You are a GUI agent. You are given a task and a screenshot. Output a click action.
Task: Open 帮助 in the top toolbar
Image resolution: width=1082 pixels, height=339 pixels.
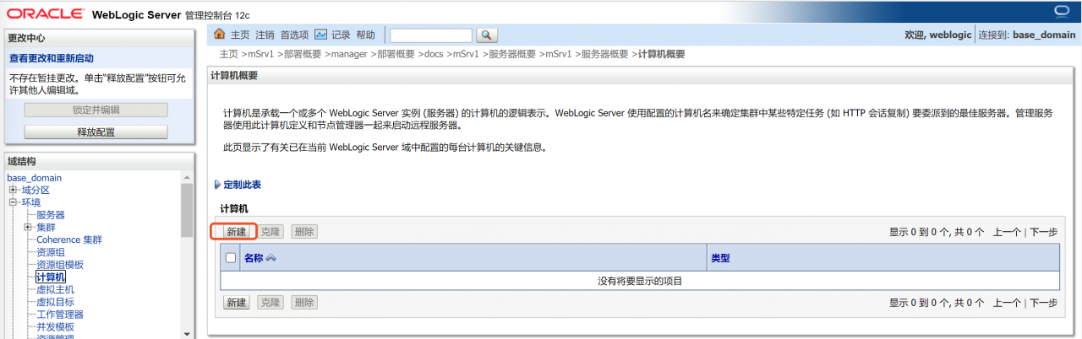click(x=366, y=35)
